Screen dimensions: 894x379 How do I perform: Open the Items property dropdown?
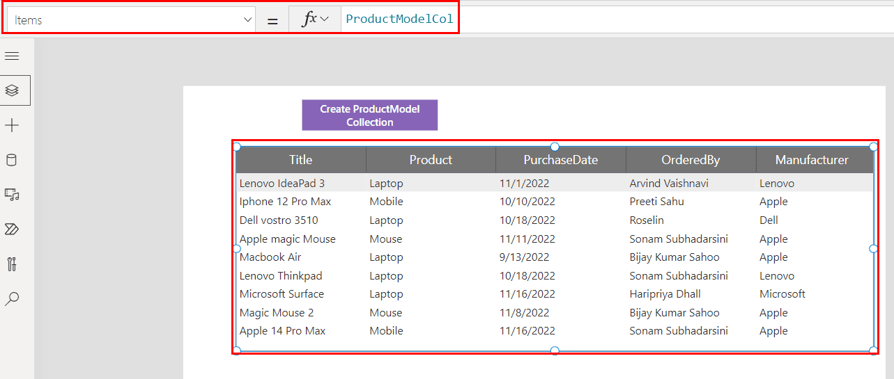click(130, 20)
